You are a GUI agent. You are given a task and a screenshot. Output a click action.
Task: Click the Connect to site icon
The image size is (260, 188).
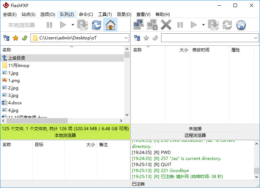[138, 25]
